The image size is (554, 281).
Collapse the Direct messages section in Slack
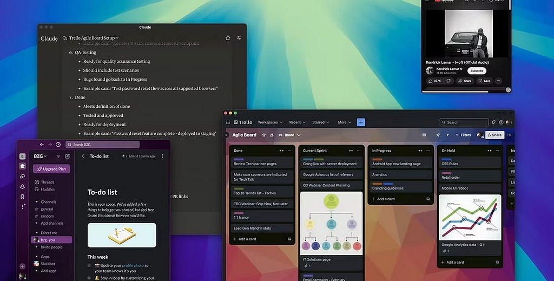[36, 233]
